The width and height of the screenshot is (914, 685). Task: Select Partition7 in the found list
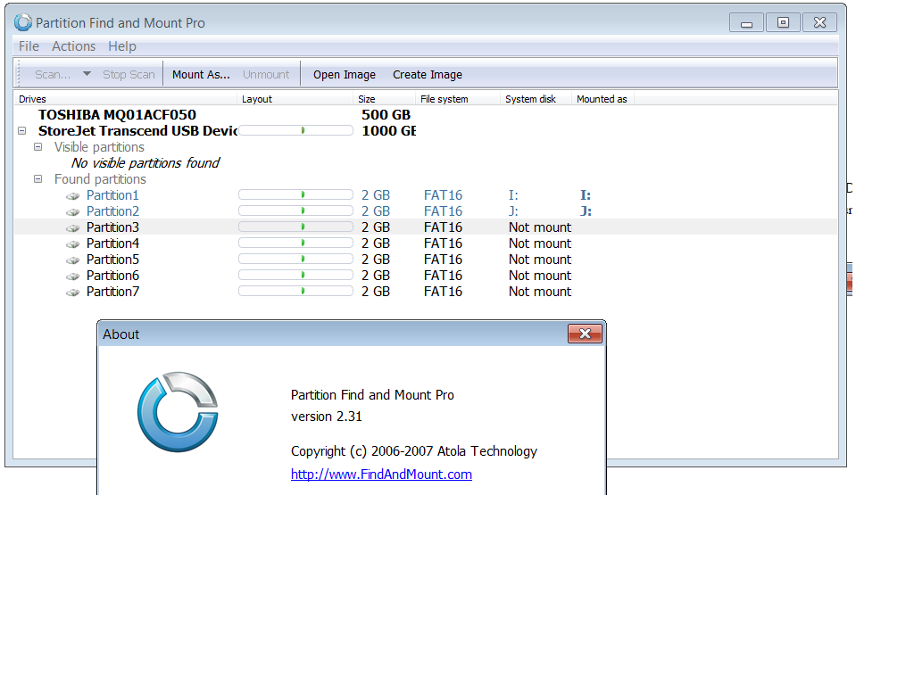[x=112, y=292]
